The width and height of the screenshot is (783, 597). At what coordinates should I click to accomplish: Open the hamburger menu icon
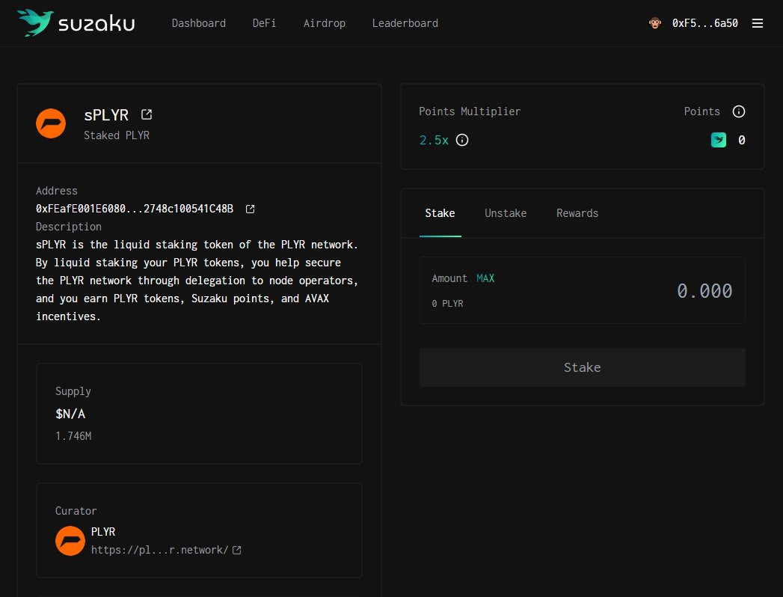coord(757,23)
